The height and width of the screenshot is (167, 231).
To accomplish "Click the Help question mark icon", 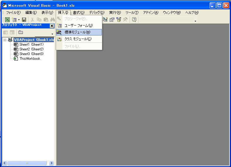I will (x=134, y=19).
